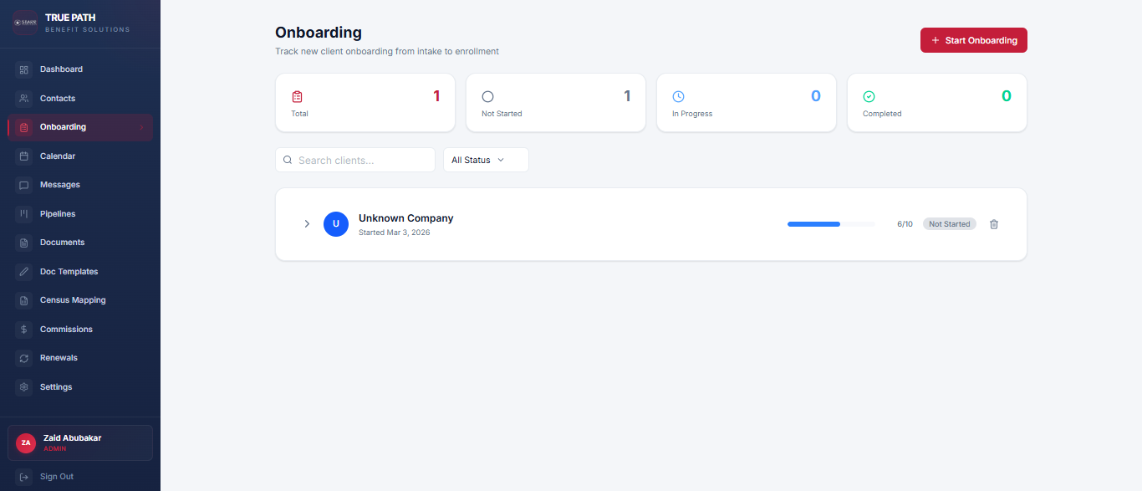Screen dimensions: 1142x491
Task: Expand the Unknown Company row chevron
Action: tap(307, 224)
